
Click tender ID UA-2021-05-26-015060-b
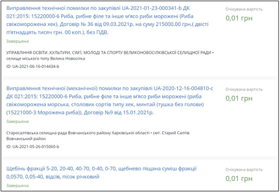[x=33, y=147]
